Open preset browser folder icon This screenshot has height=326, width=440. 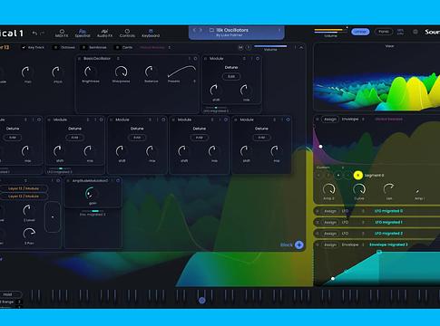coord(211,30)
